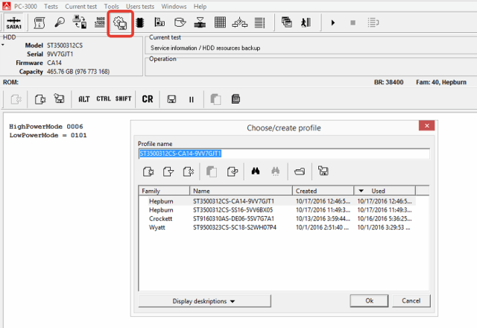
Task: Click the CR icon in the terminal toolbar
Action: pyautogui.click(x=148, y=98)
